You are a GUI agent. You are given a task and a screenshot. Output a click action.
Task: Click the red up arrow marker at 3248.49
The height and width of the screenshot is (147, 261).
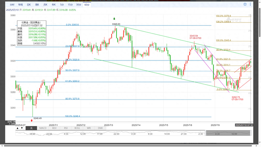coord(32,120)
